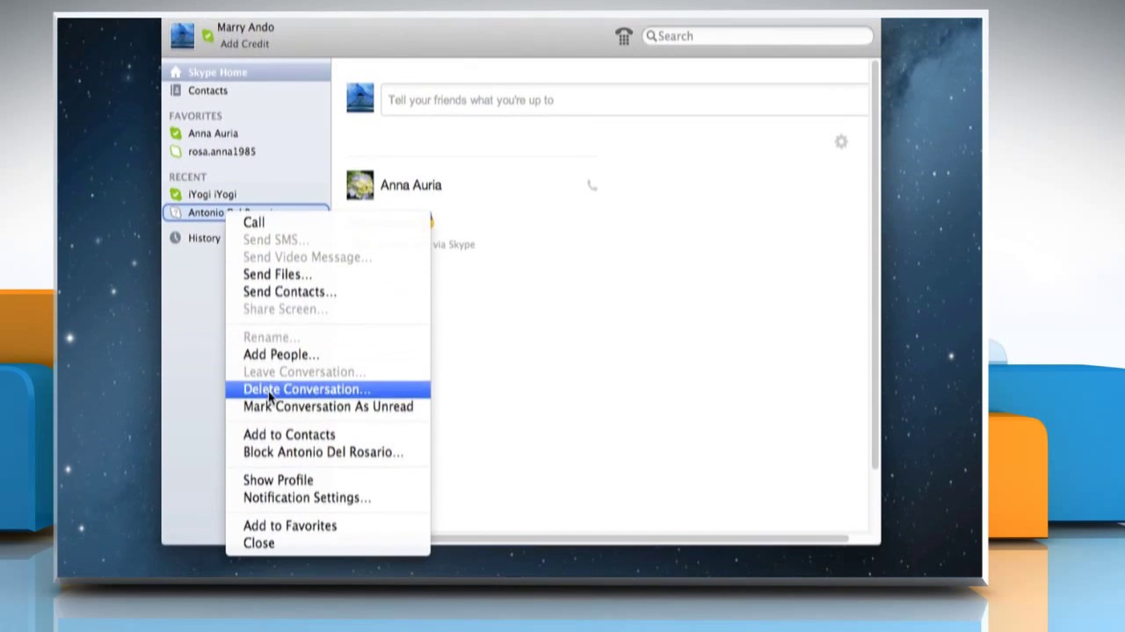Click the Search input field
Viewport: 1125px width, 632px height.
(758, 36)
